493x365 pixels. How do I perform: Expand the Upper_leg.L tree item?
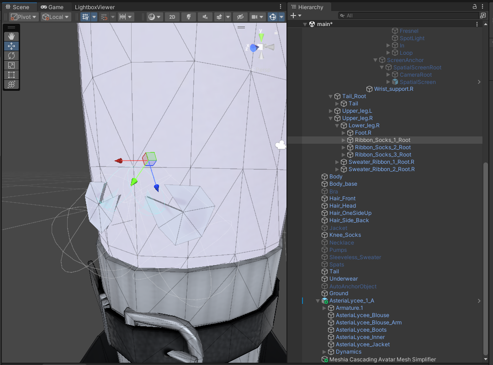pyautogui.click(x=331, y=111)
